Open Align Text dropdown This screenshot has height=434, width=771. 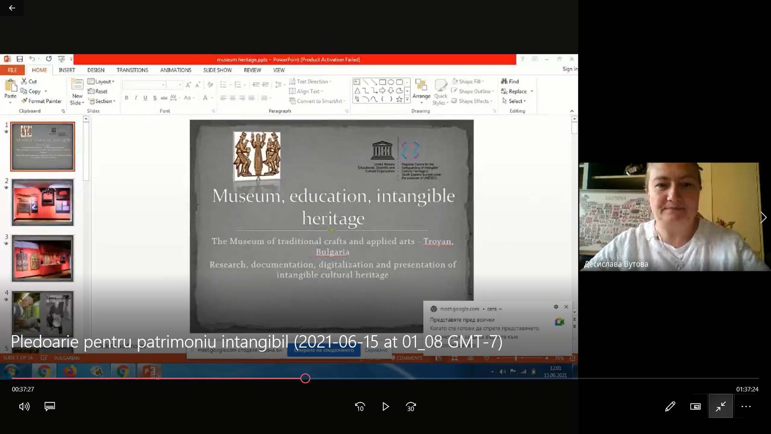[306, 91]
